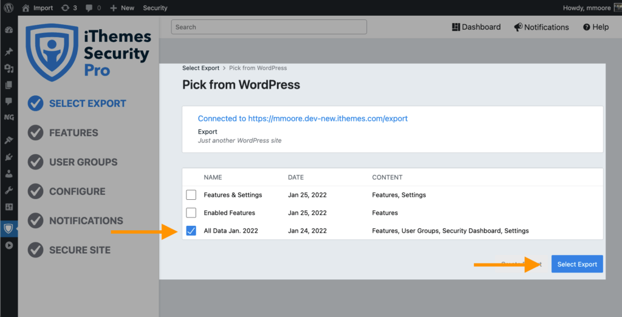Click the DATE column header
The height and width of the screenshot is (317, 622).
(296, 177)
